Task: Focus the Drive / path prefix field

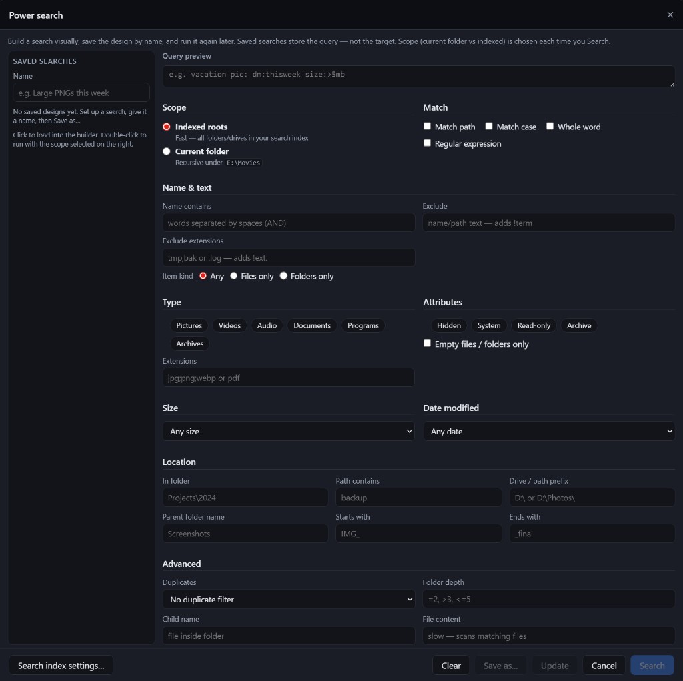Action: 592,497
